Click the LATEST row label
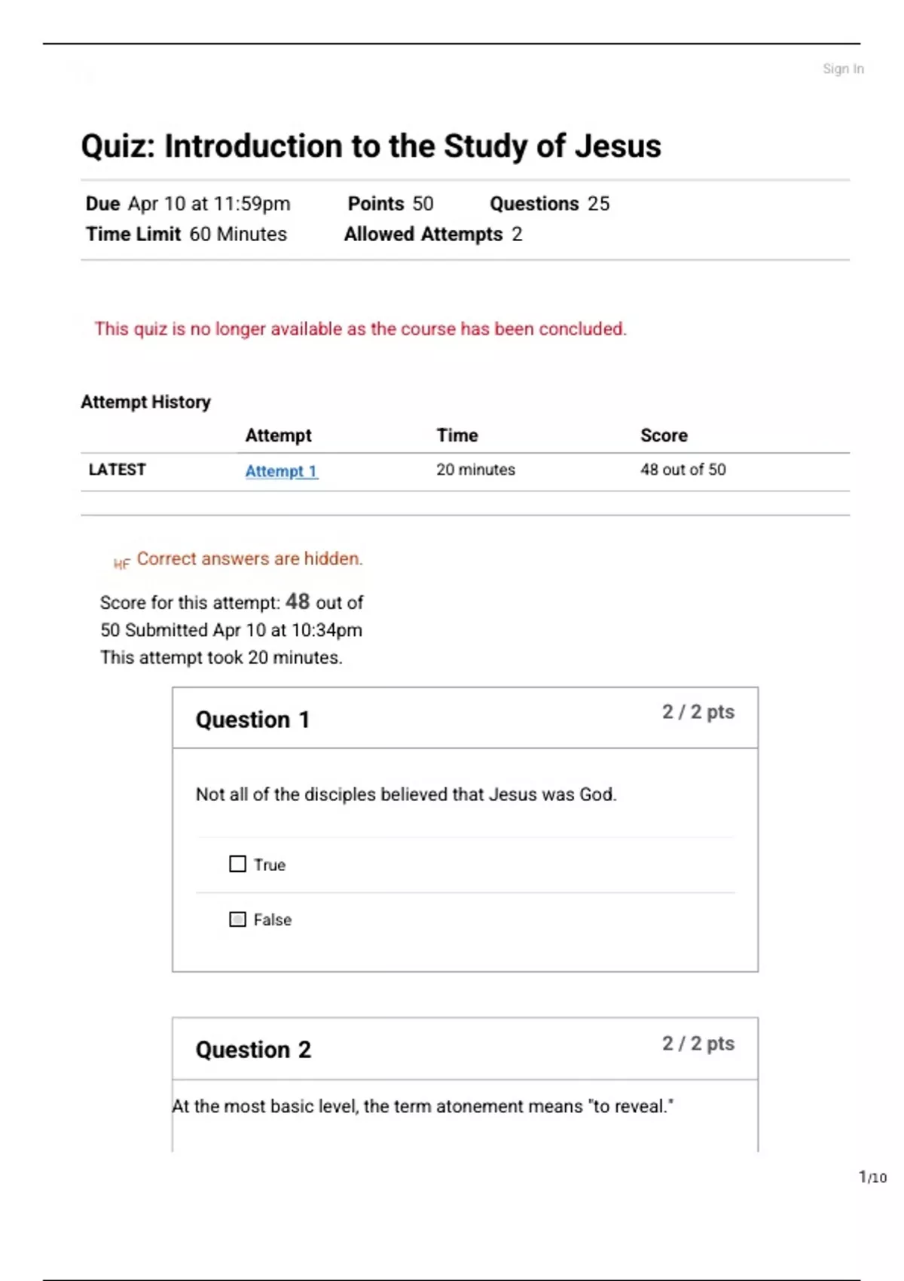This screenshot has height=1281, width=904. tap(117, 469)
